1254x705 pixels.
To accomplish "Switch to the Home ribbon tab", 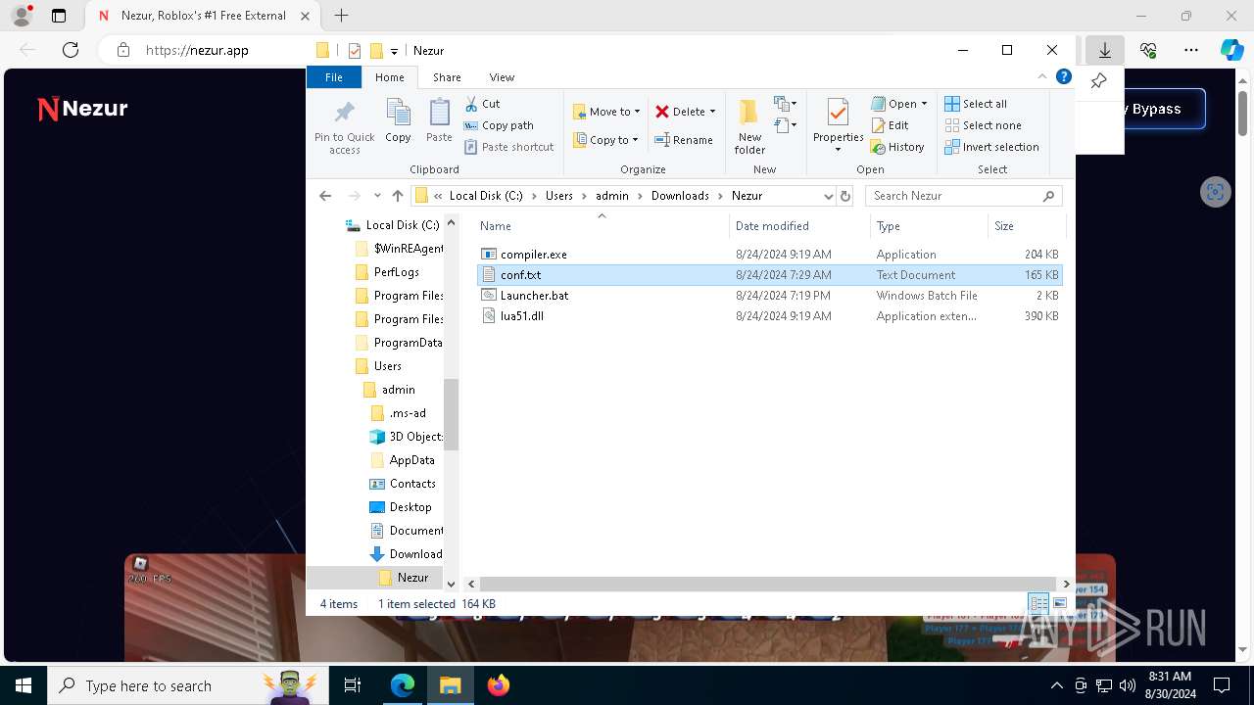I will [389, 77].
